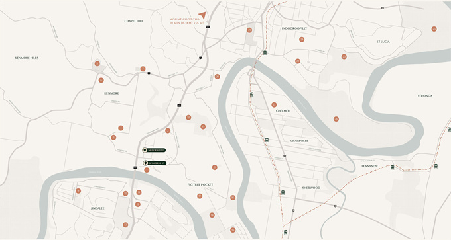Open the Mount Coot-tha 10 min text

click(x=187, y=21)
